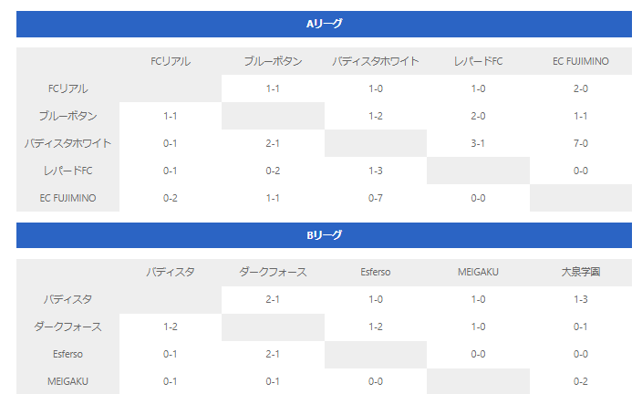
Task: Click レパードFC column header
Action: 478,61
